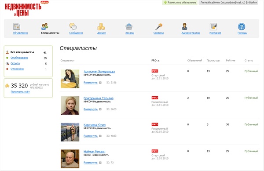Click the Специалисты people icon
264x171 pixels.
(45, 26)
